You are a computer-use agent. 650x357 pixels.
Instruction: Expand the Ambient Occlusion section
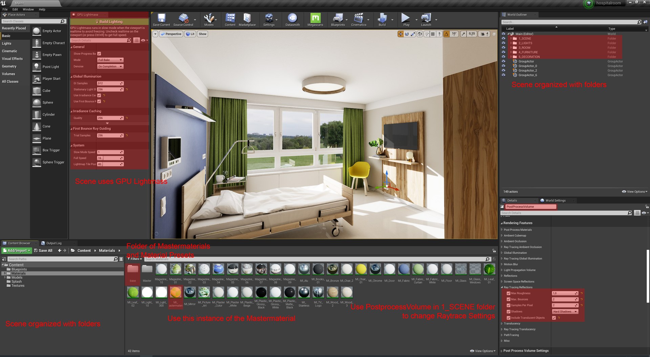[502, 241]
